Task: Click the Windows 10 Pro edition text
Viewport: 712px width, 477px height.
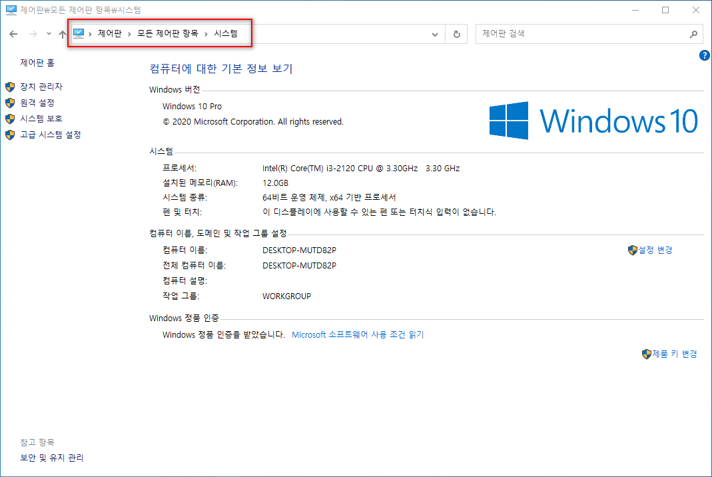Action: (x=192, y=107)
